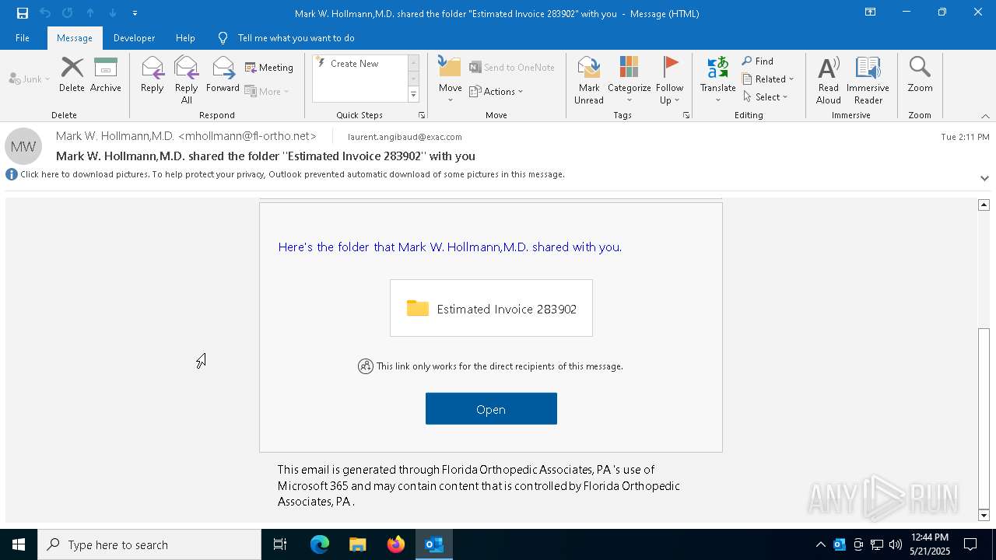
Task: Click the scroll down arrow
Action: click(984, 515)
